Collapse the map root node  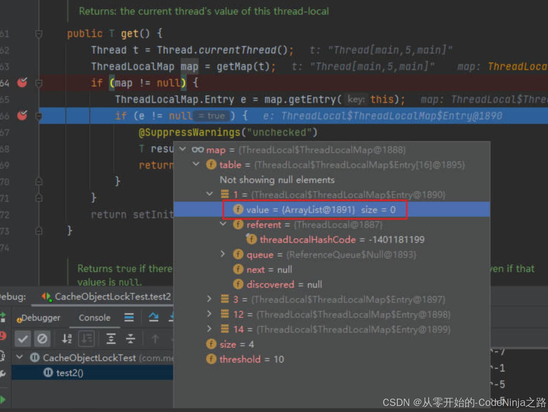(183, 149)
